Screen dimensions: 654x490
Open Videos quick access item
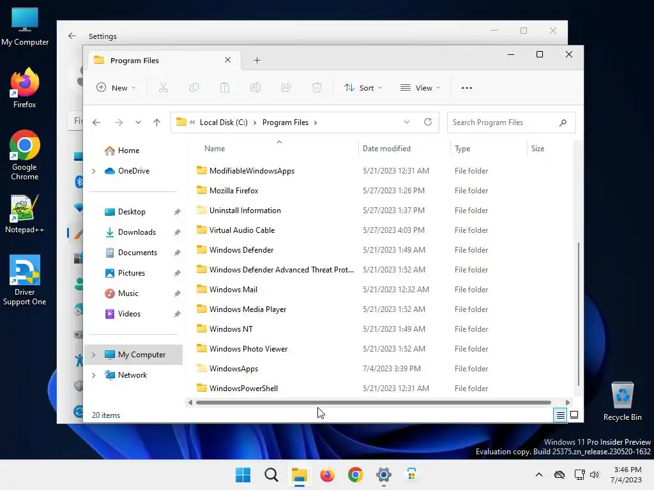pyautogui.click(x=129, y=314)
